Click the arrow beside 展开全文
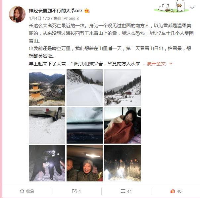Viewport: 200px width, 198px height. click(171, 63)
